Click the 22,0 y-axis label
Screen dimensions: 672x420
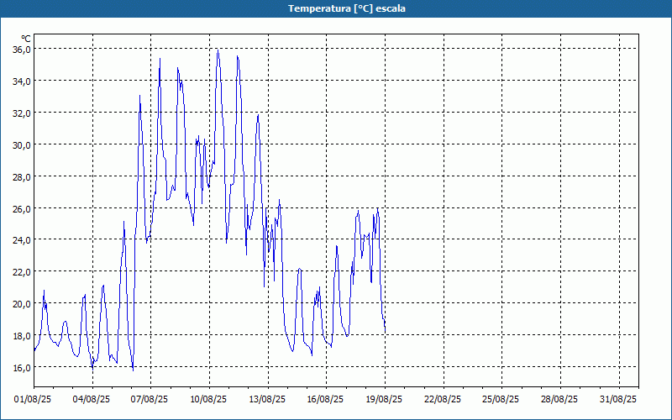coord(22,272)
